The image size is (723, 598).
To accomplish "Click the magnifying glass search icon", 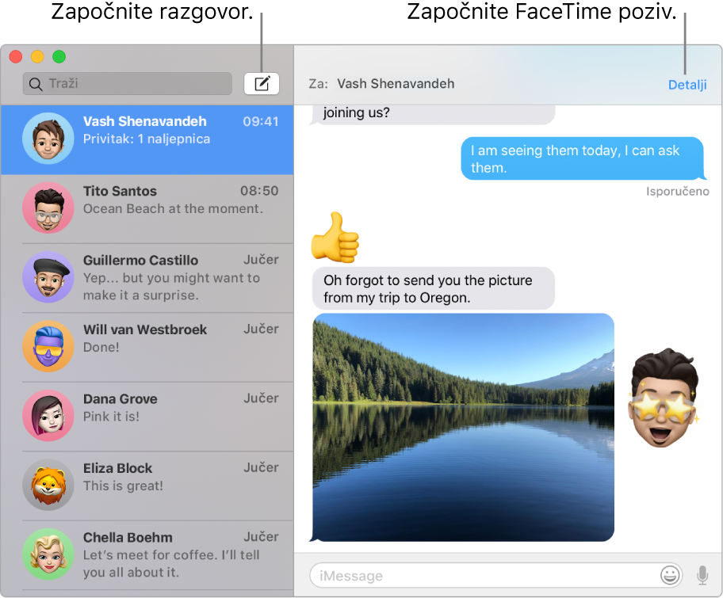I will [x=36, y=83].
